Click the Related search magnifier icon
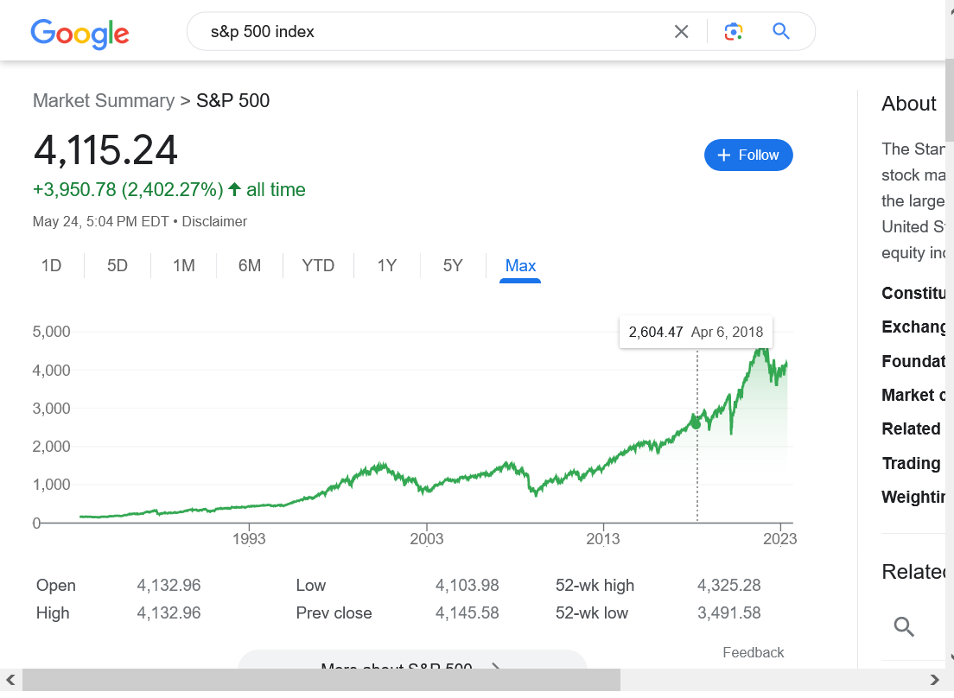Viewport: 954px width, 698px height. coord(904,626)
